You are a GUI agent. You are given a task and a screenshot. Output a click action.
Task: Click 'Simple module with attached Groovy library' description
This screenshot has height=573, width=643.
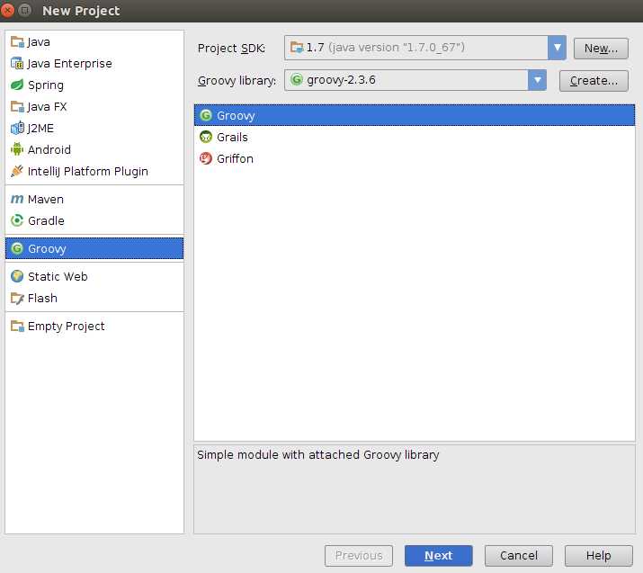(x=317, y=455)
